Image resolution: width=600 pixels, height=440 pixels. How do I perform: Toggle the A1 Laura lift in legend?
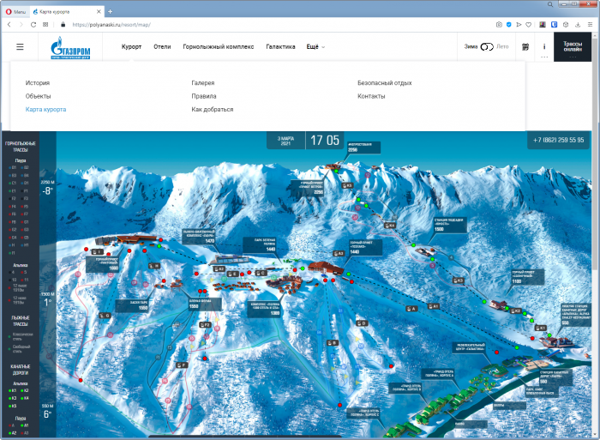click(25, 425)
